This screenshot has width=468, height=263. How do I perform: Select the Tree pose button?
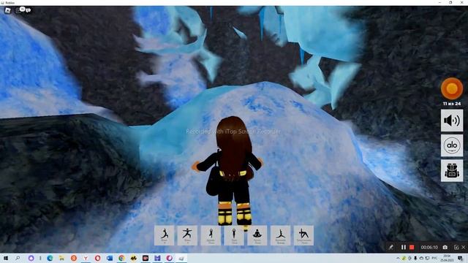tap(211, 235)
